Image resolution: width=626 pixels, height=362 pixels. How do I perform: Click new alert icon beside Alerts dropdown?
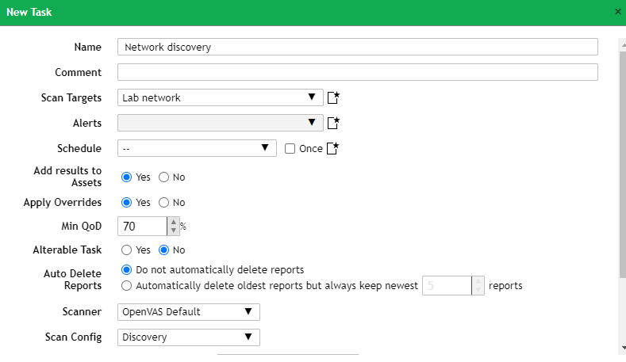coord(333,123)
